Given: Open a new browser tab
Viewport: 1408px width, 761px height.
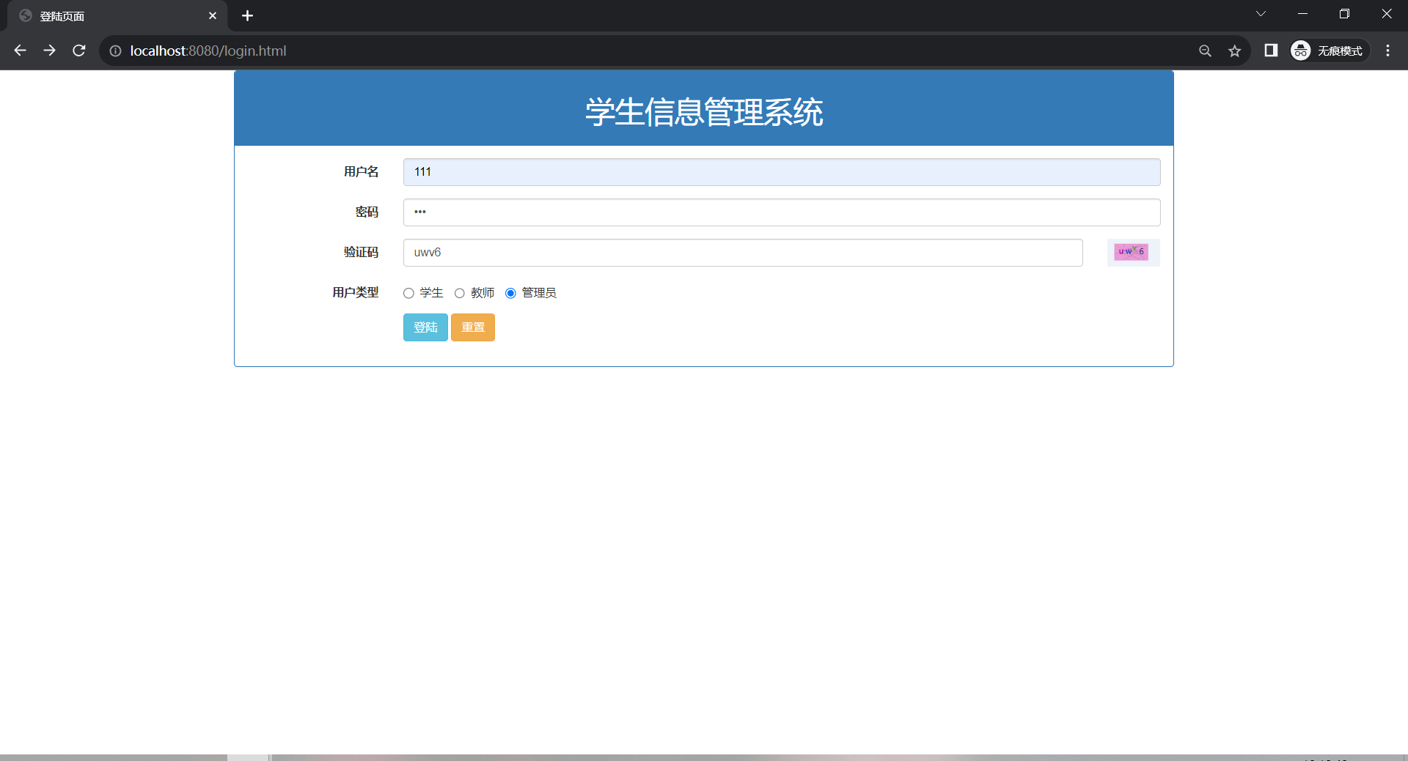Looking at the screenshot, I should (x=247, y=15).
